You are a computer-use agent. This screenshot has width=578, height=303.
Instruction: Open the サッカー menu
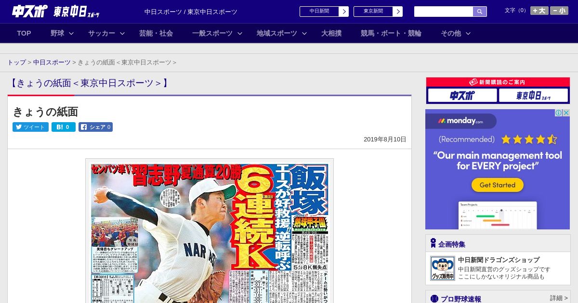click(102, 33)
